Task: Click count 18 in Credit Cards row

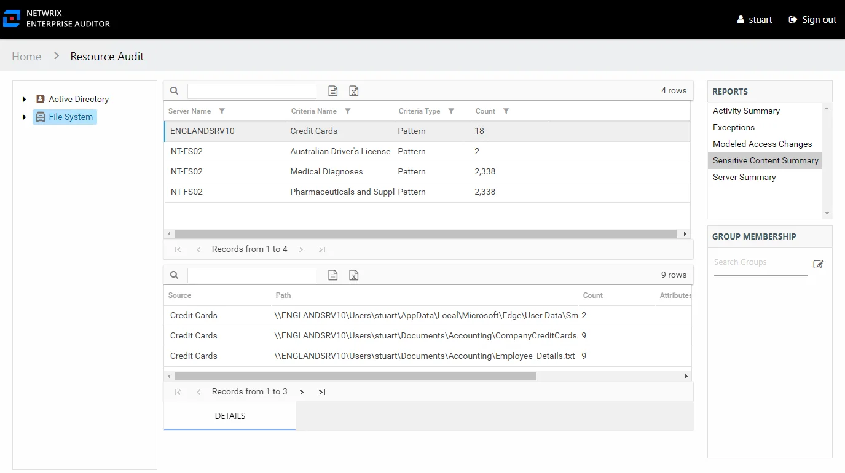Action: (x=479, y=131)
